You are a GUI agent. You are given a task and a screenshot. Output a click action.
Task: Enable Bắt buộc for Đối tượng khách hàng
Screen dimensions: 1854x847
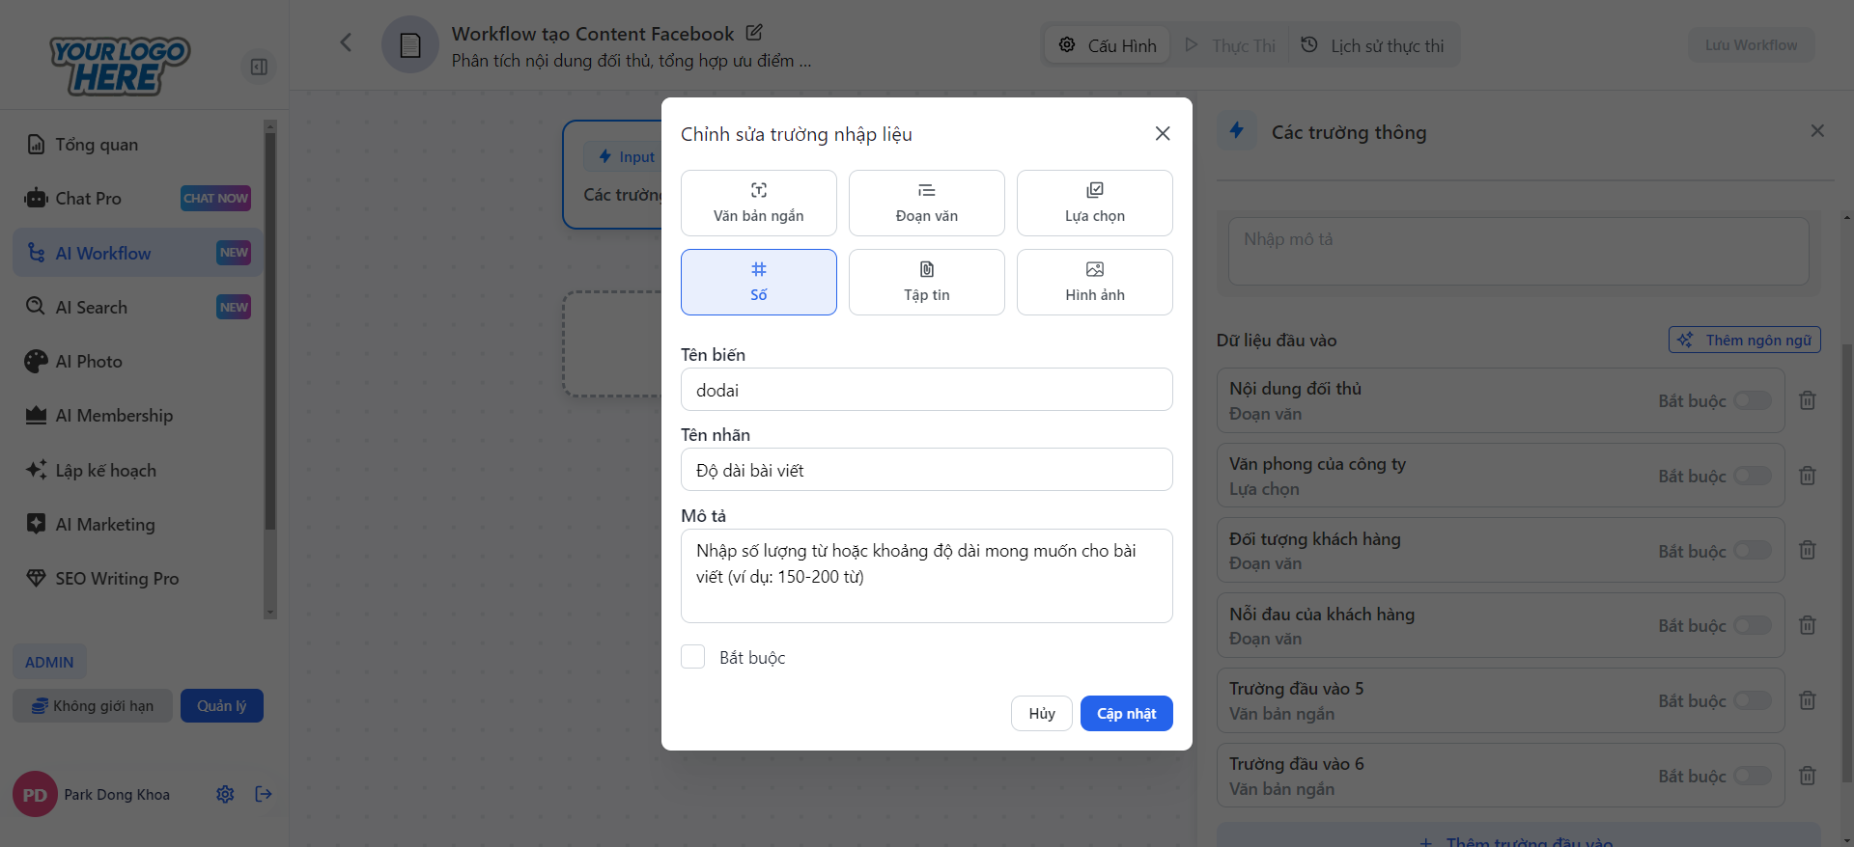point(1752,551)
